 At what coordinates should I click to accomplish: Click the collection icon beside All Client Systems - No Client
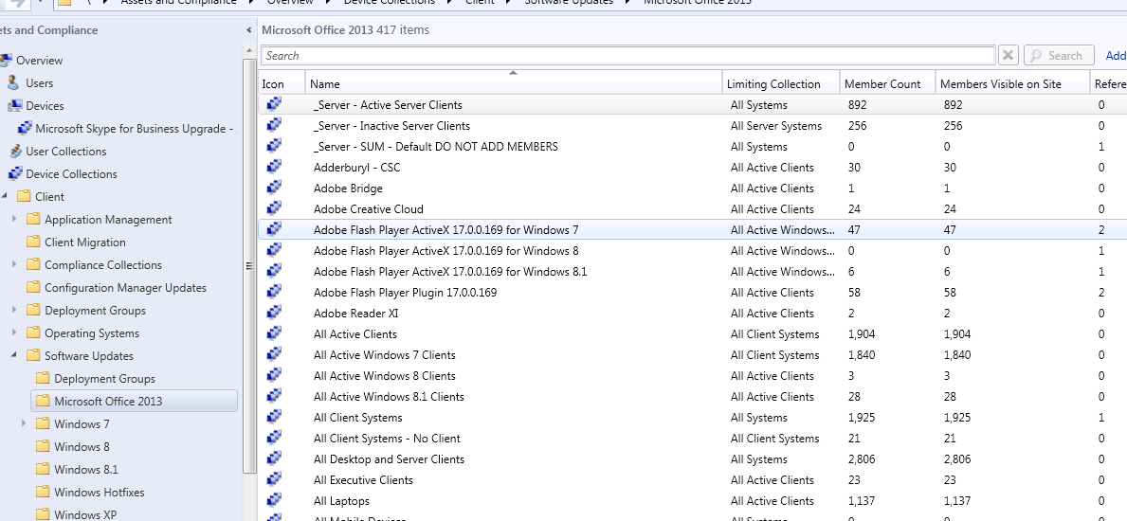click(274, 438)
